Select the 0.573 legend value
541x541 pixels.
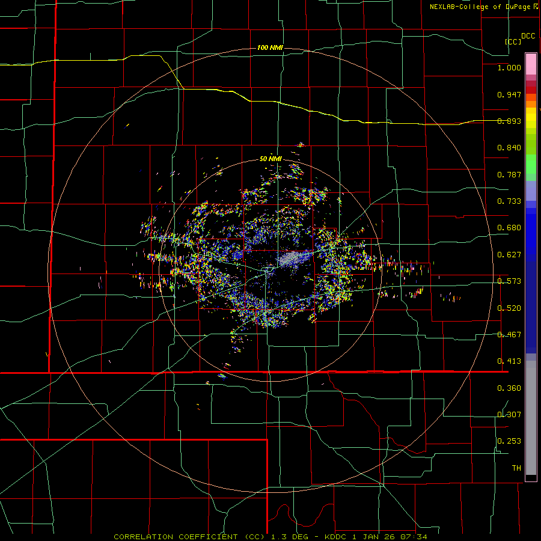coord(509,281)
